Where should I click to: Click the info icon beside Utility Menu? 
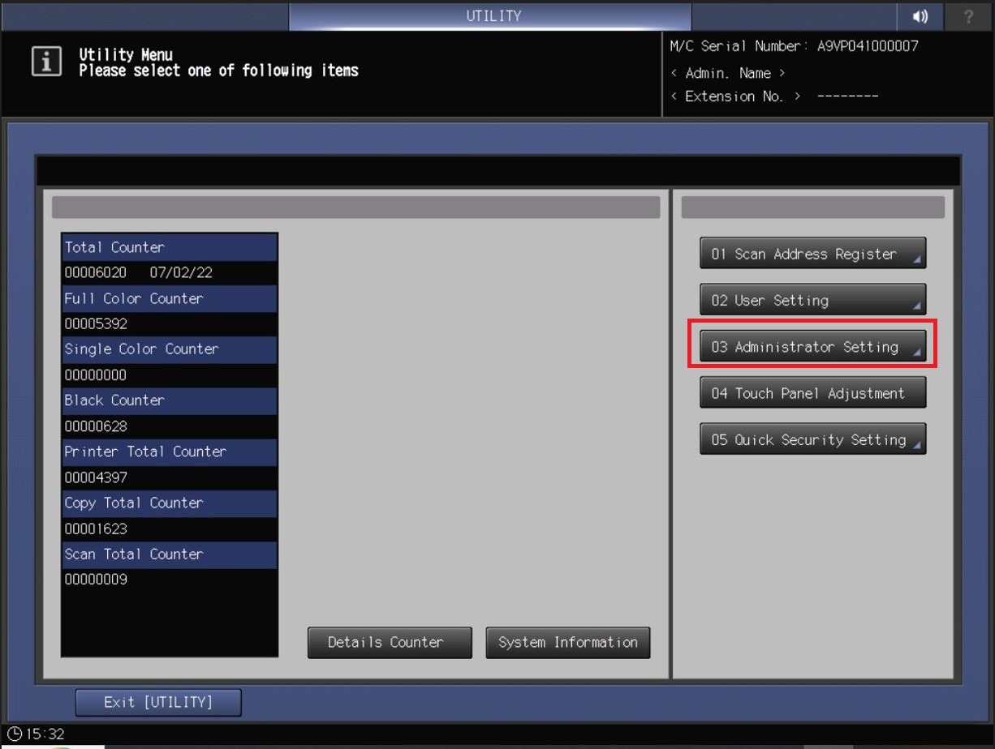[x=46, y=62]
